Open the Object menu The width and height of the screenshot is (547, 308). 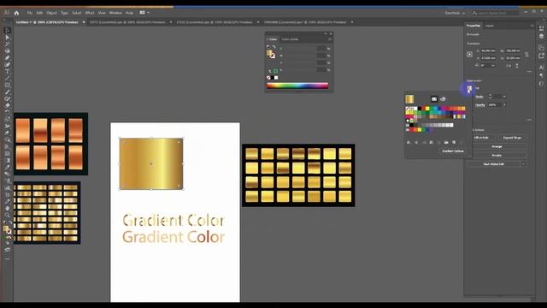coord(51,13)
